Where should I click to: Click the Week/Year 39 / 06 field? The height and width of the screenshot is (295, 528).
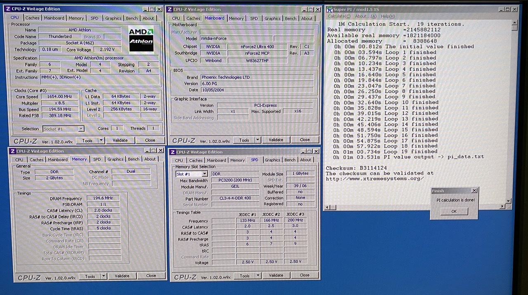(300, 186)
